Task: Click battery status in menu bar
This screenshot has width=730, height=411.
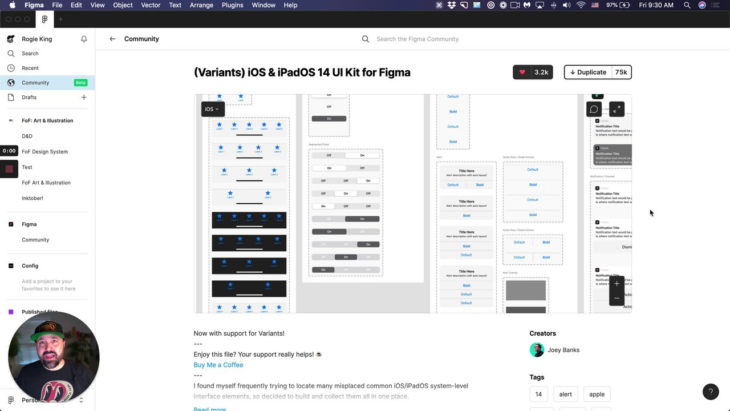Action: [x=618, y=5]
